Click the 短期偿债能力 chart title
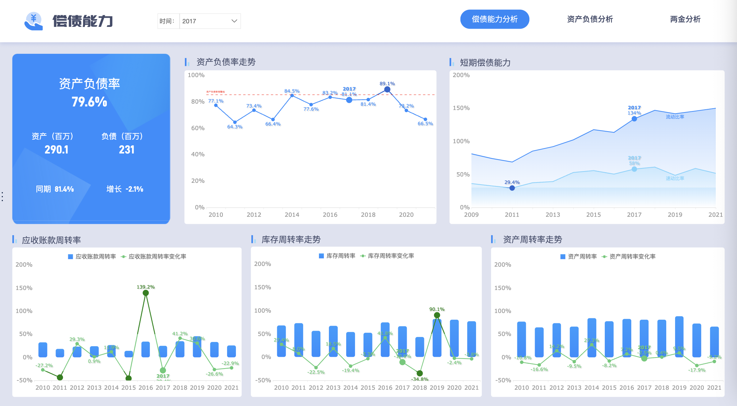This screenshot has width=737, height=406. tap(485, 63)
